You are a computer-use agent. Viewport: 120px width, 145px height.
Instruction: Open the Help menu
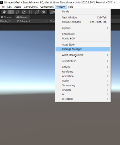pyautogui.click(x=71, y=7)
